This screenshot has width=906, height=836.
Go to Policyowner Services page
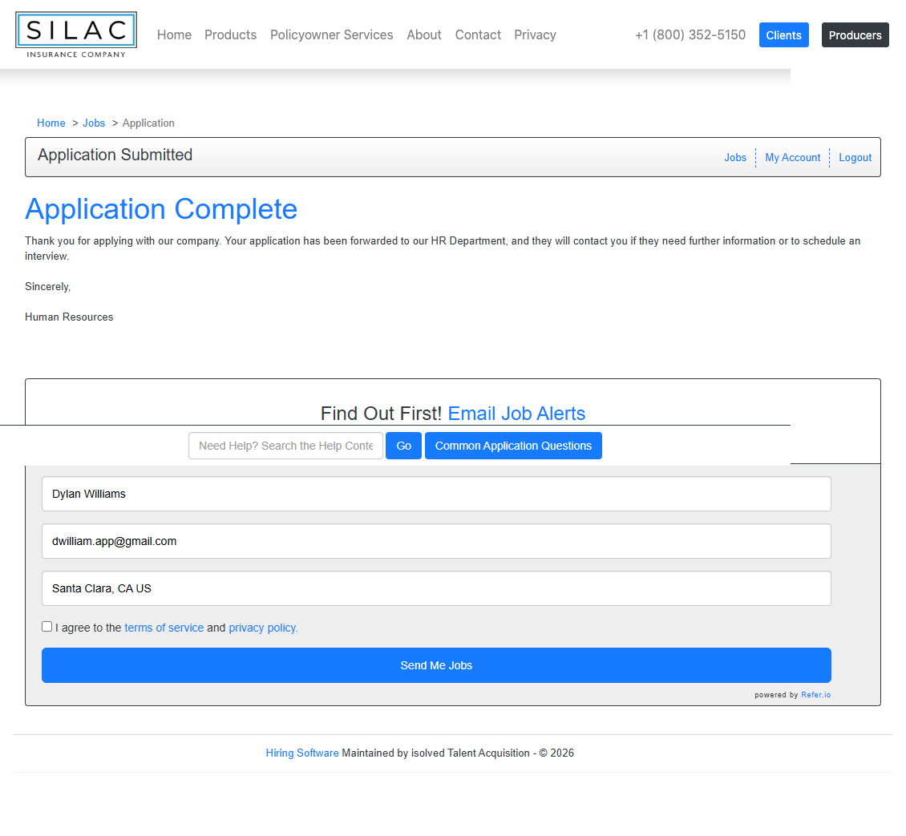pos(331,34)
